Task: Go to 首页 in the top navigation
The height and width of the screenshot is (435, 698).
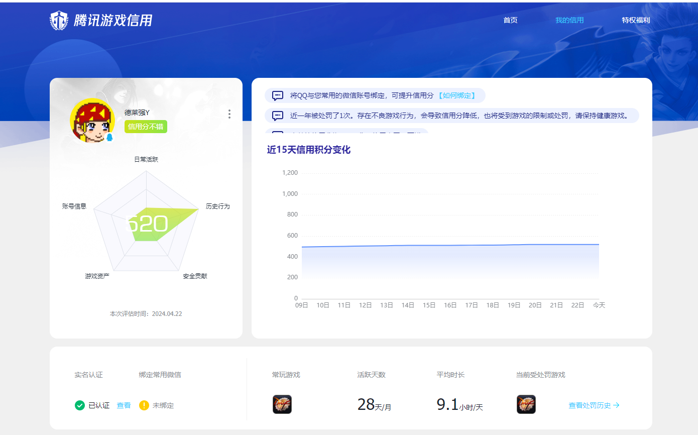Action: point(510,20)
